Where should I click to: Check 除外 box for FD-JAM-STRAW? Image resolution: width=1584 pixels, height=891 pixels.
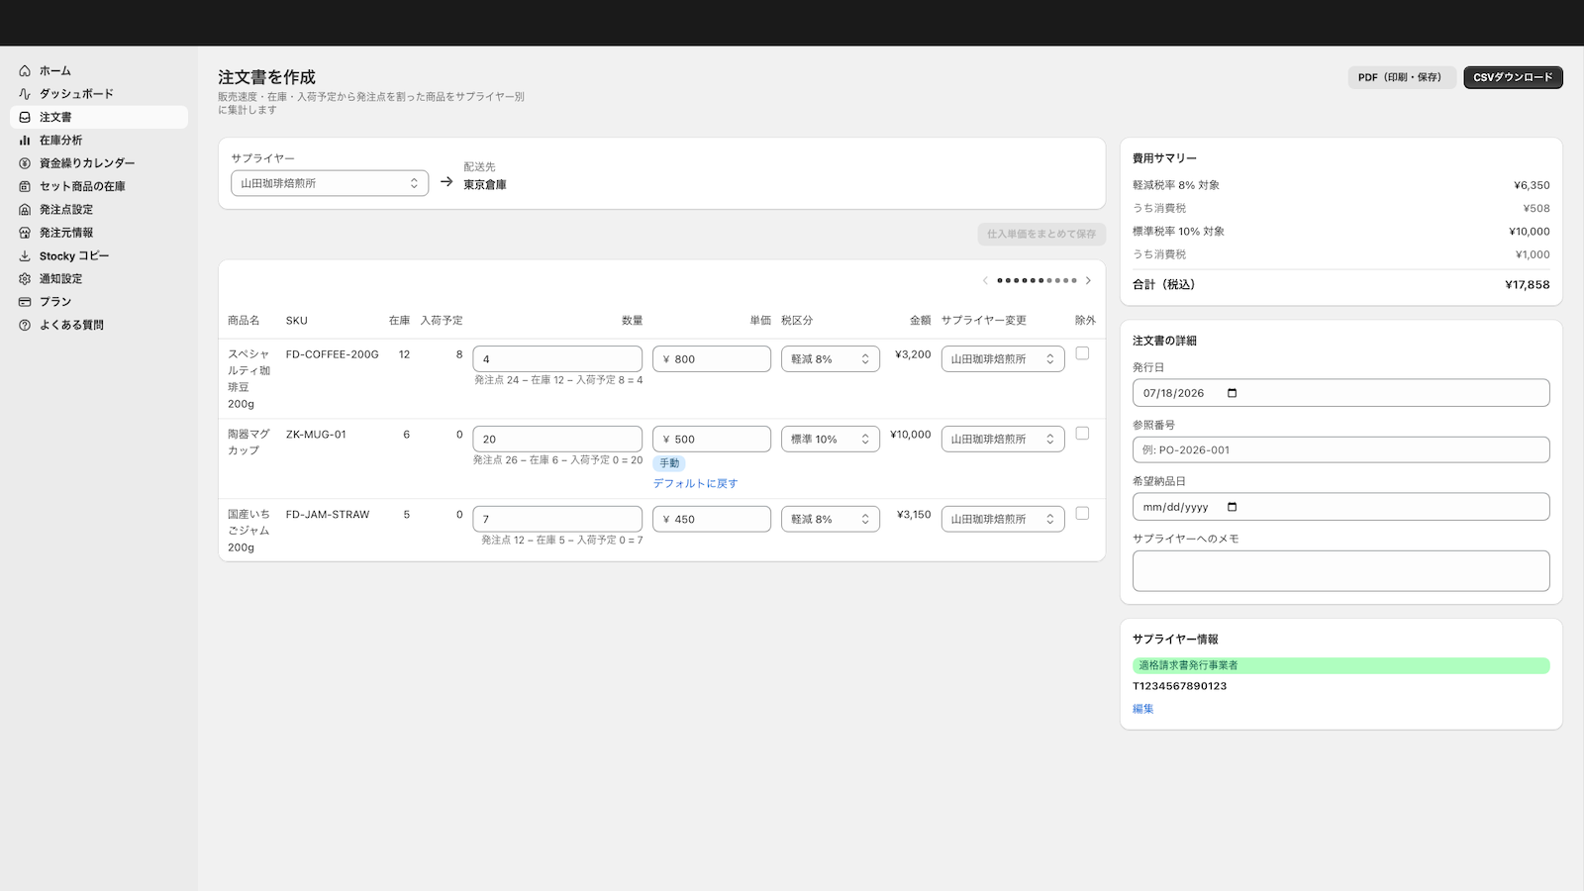(1082, 514)
